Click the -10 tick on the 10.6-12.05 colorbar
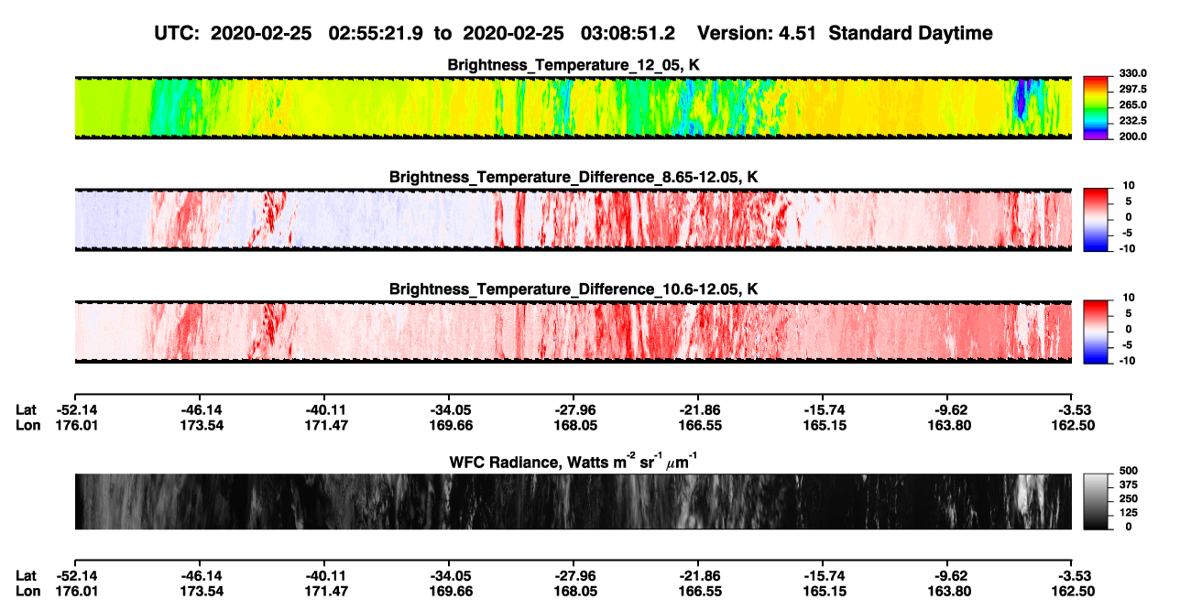This screenshot has height=611, width=1191. tap(1129, 360)
